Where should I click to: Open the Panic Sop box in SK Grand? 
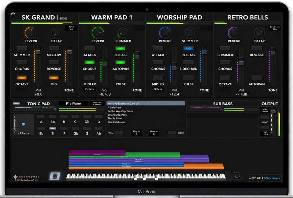[x=71, y=28]
